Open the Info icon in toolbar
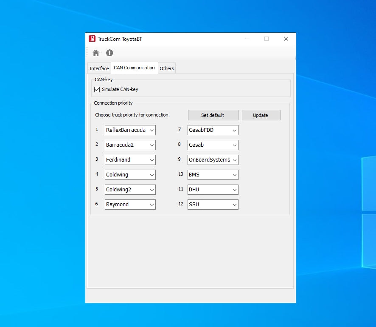This screenshot has width=376, height=327. pos(109,53)
